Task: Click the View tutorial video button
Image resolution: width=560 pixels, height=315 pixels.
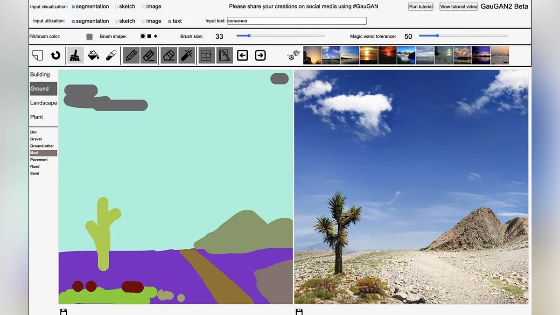Action: (x=459, y=7)
